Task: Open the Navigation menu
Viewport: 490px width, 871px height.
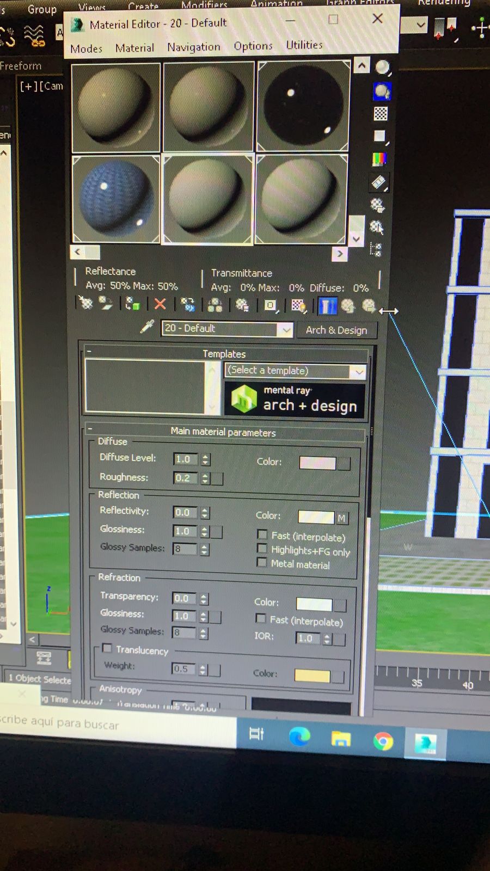Action: [193, 47]
